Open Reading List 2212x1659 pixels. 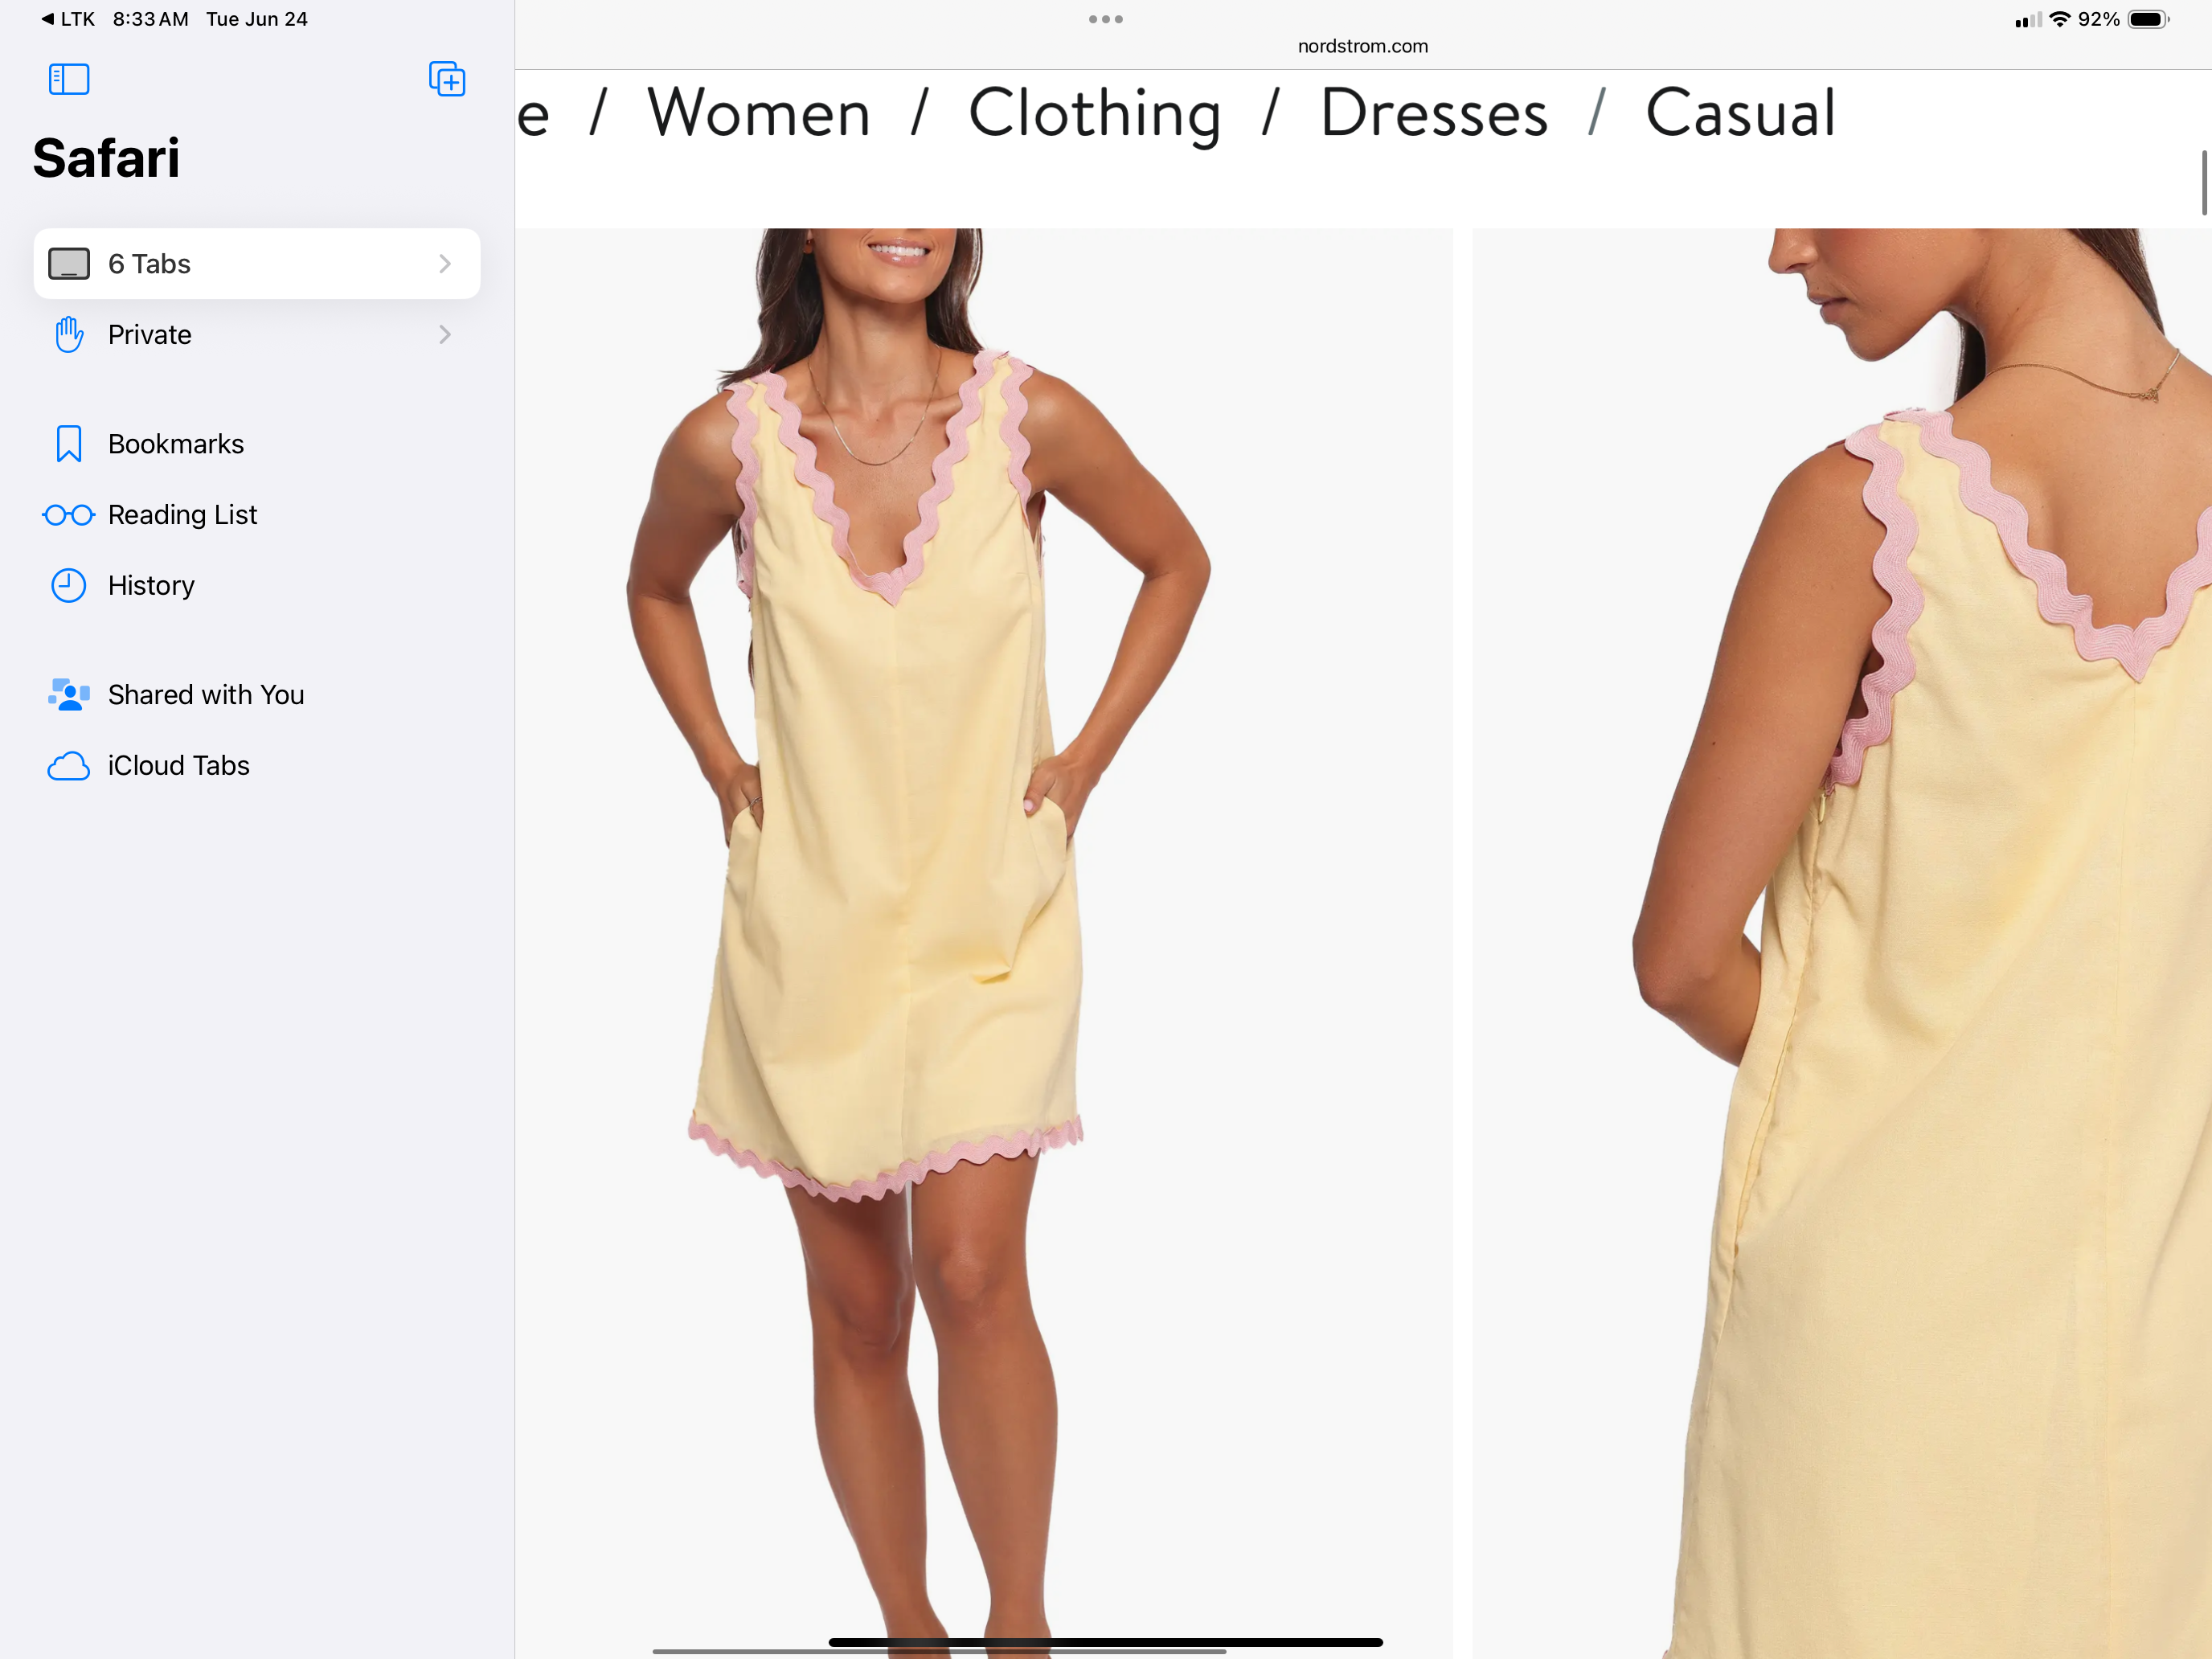pyautogui.click(x=257, y=515)
